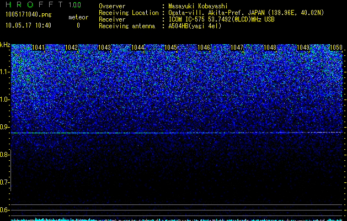Click the file name 1005171040.png
Image resolution: width=347 pixels, height=221 pixels.
click(29, 14)
